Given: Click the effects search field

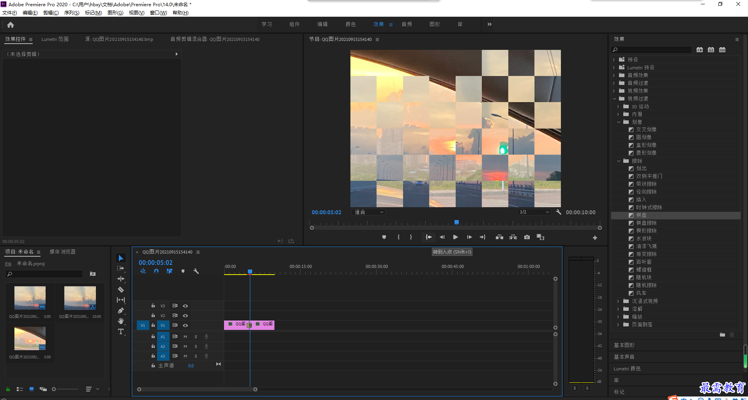Looking at the screenshot, I should tap(651, 50).
